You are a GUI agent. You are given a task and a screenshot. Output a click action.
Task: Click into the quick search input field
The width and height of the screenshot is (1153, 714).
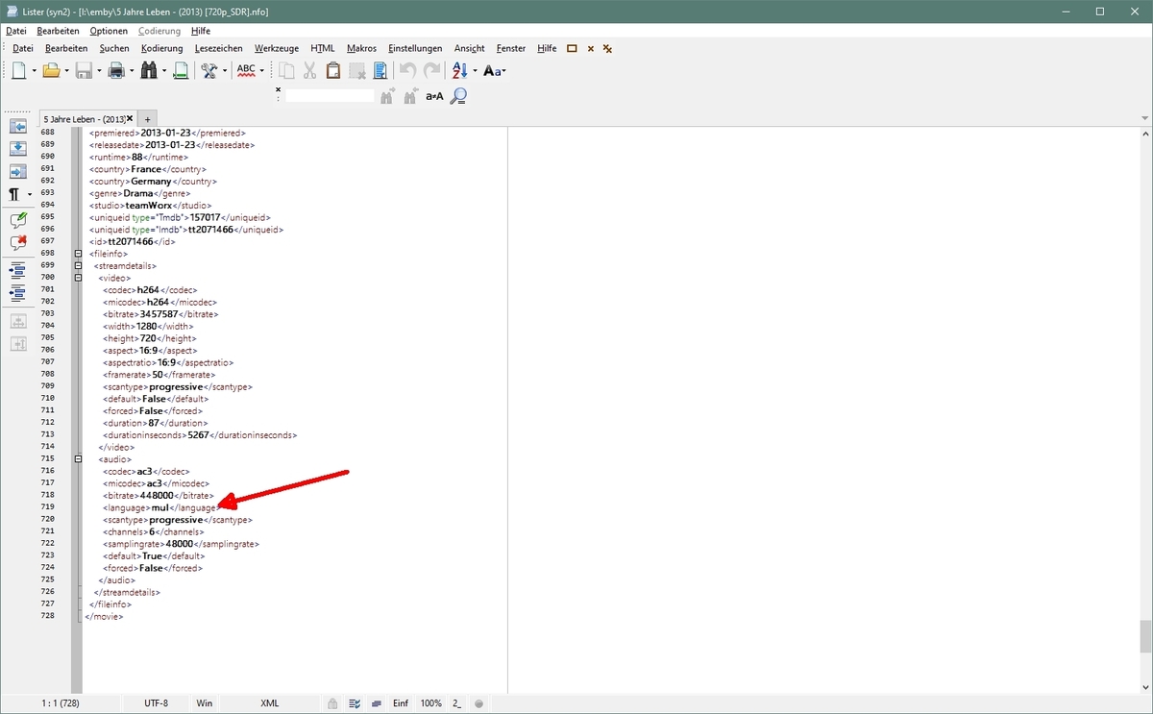(x=330, y=95)
